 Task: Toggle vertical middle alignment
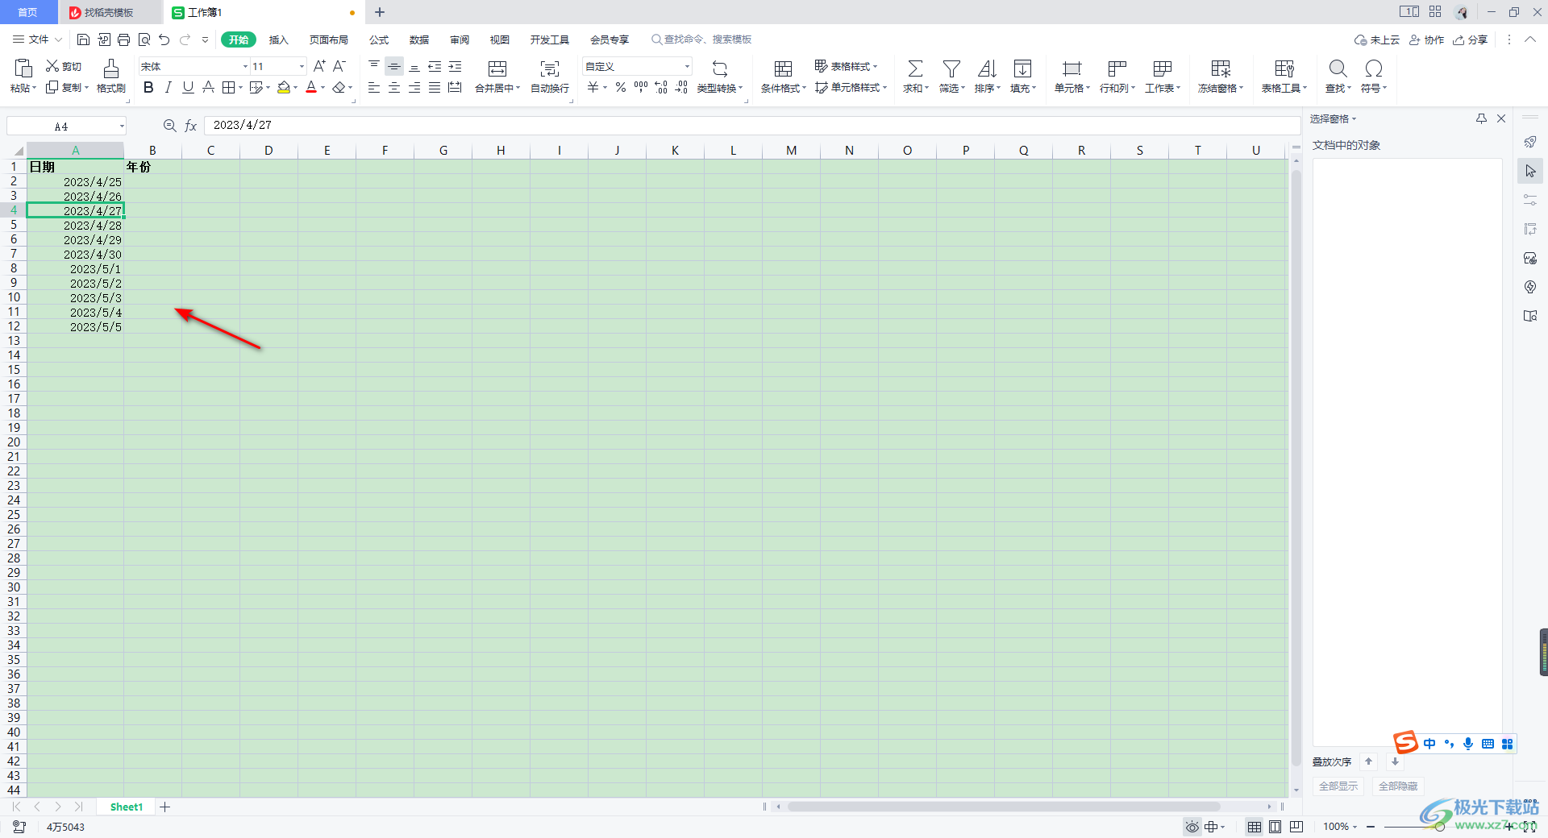click(394, 66)
